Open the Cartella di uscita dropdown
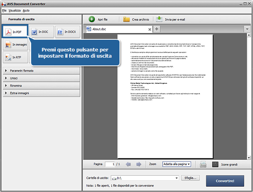 pyautogui.click(x=177, y=178)
